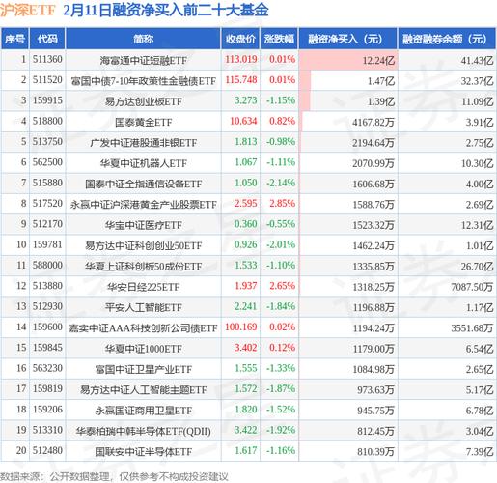Click change value 2.85%
The width and height of the screenshot is (497, 483).
pos(283,204)
